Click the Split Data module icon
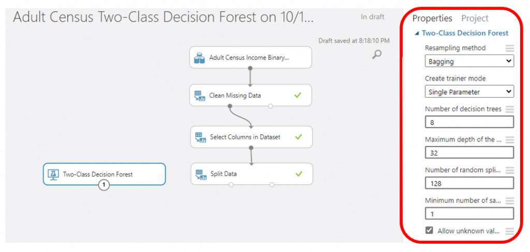Viewport: 530px width, 252px height. click(201, 174)
